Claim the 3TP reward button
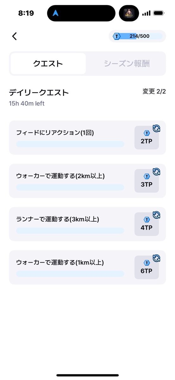This screenshot has height=380, width=175. 147,181
